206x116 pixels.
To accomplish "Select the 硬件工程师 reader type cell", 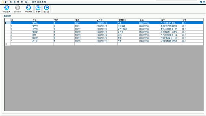I will tap(128, 29).
